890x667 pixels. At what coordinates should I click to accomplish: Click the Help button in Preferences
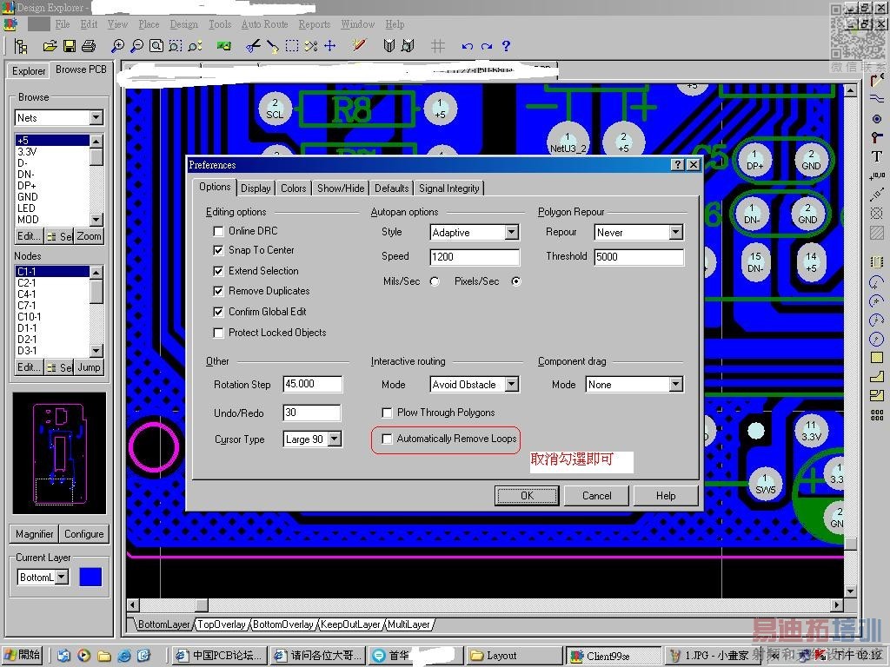[x=666, y=496]
